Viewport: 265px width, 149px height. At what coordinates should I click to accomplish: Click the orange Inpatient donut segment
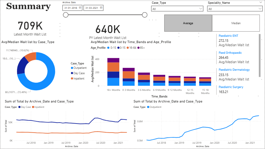pos(31,57)
